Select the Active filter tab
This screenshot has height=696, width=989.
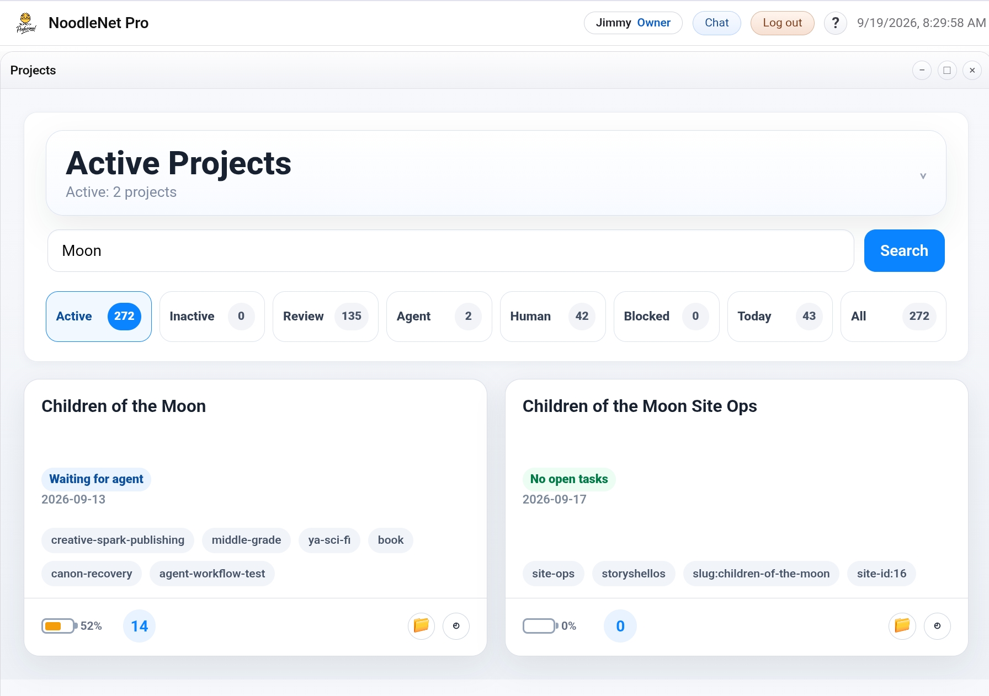tap(99, 317)
